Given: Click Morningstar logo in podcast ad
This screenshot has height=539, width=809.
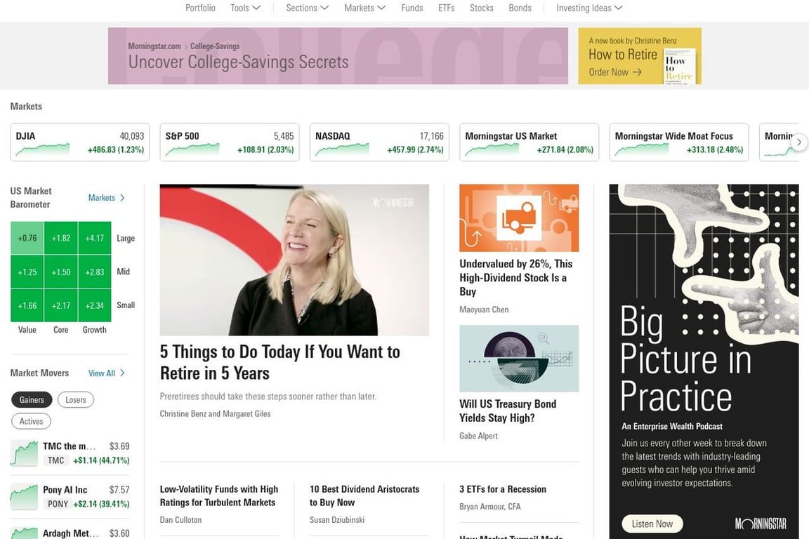Looking at the screenshot, I should point(761,524).
